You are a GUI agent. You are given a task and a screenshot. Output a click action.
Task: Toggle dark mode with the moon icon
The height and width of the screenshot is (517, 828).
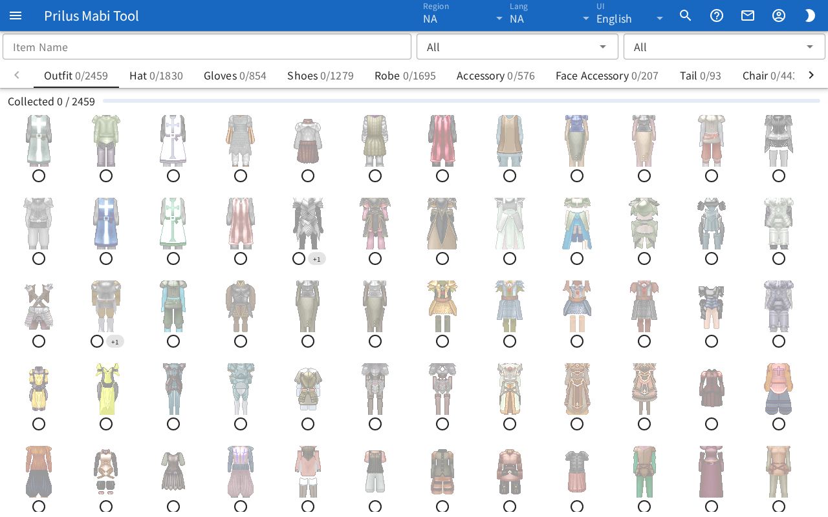tap(810, 16)
